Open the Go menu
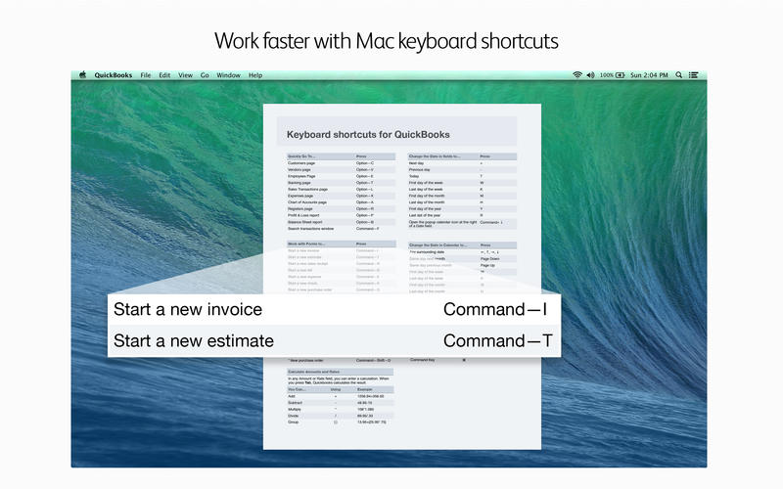783x489 pixels. click(205, 75)
